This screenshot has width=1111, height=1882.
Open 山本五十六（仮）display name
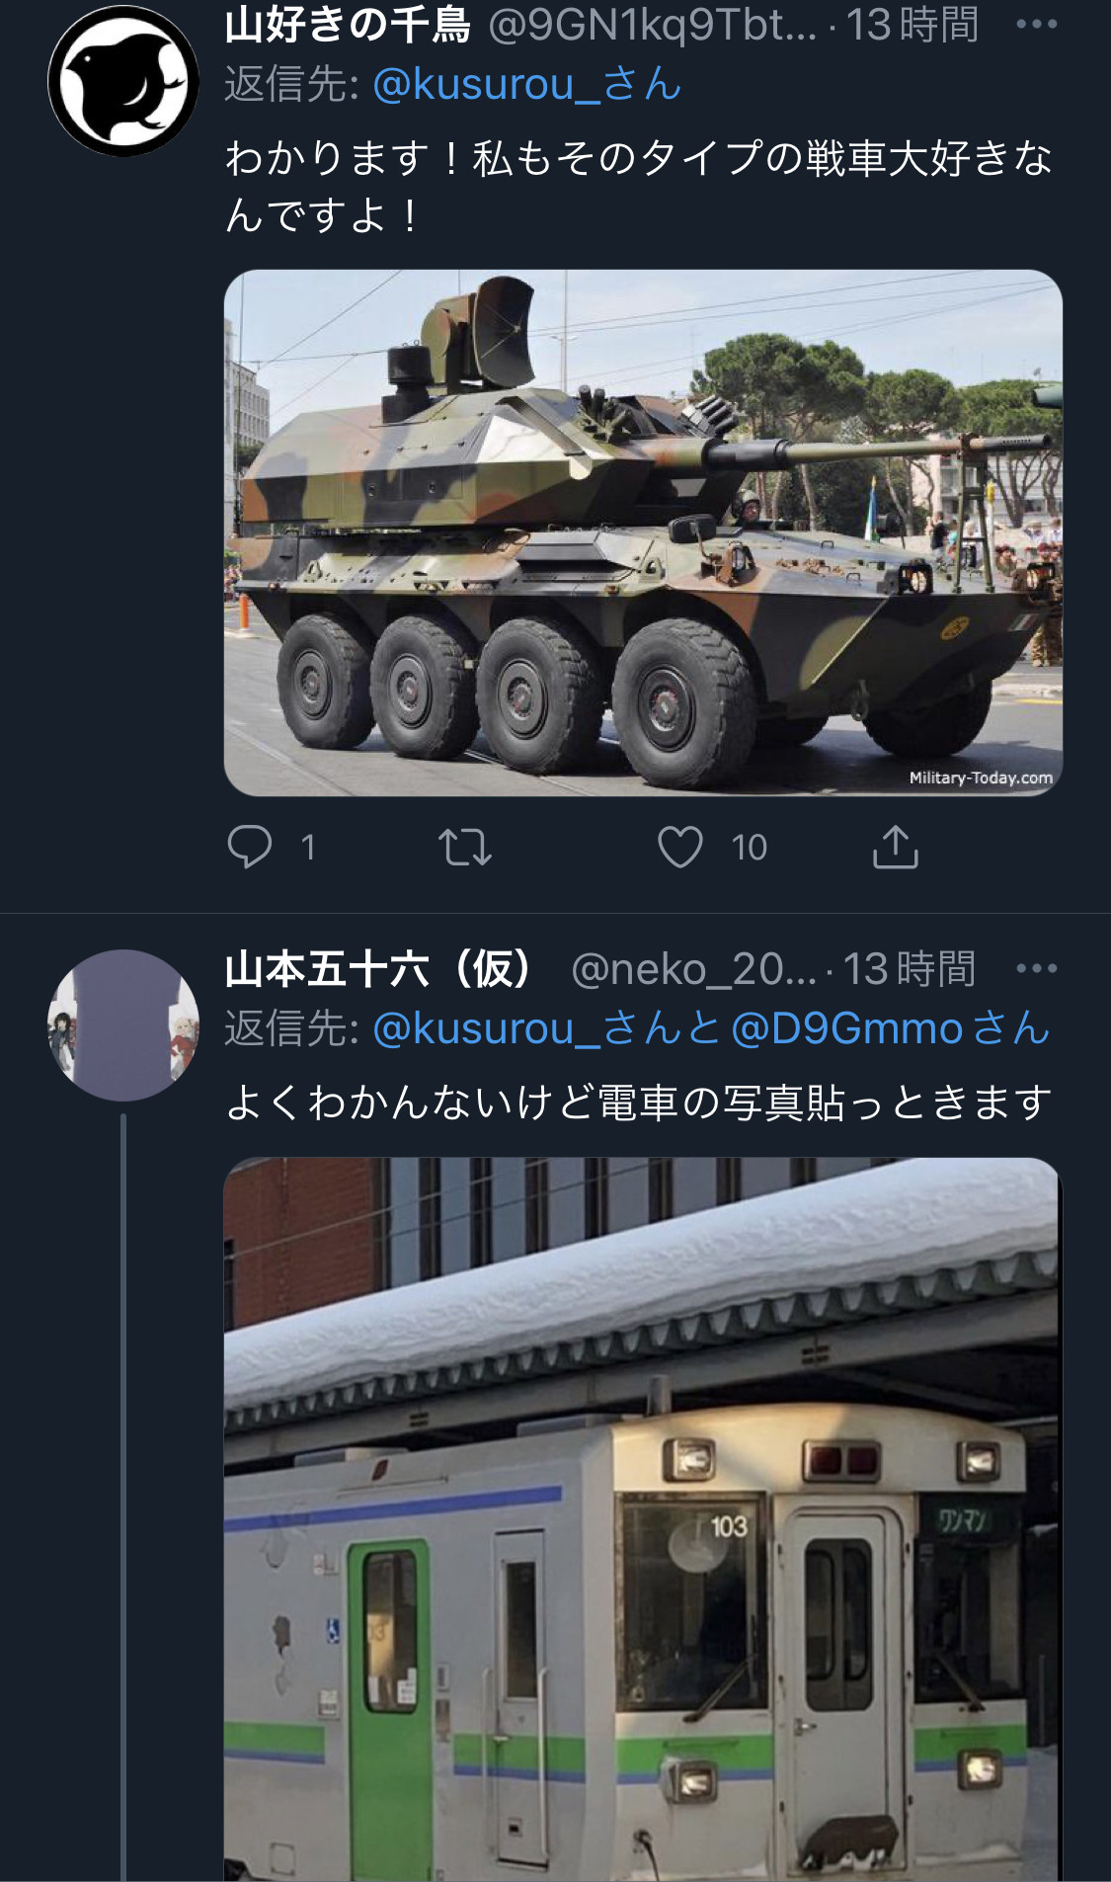click(x=379, y=969)
